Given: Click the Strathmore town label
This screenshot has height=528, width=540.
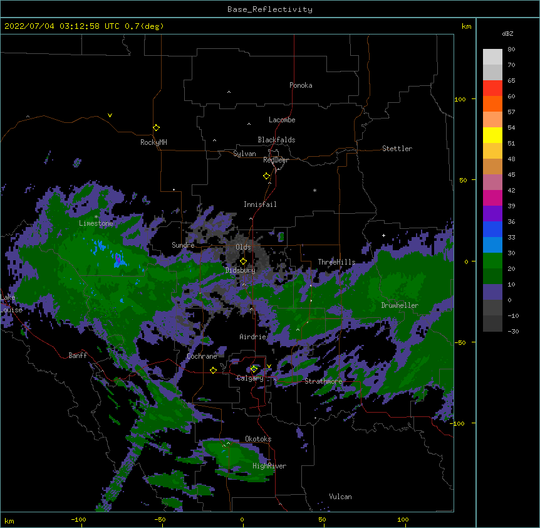Looking at the screenshot, I should [x=323, y=381].
